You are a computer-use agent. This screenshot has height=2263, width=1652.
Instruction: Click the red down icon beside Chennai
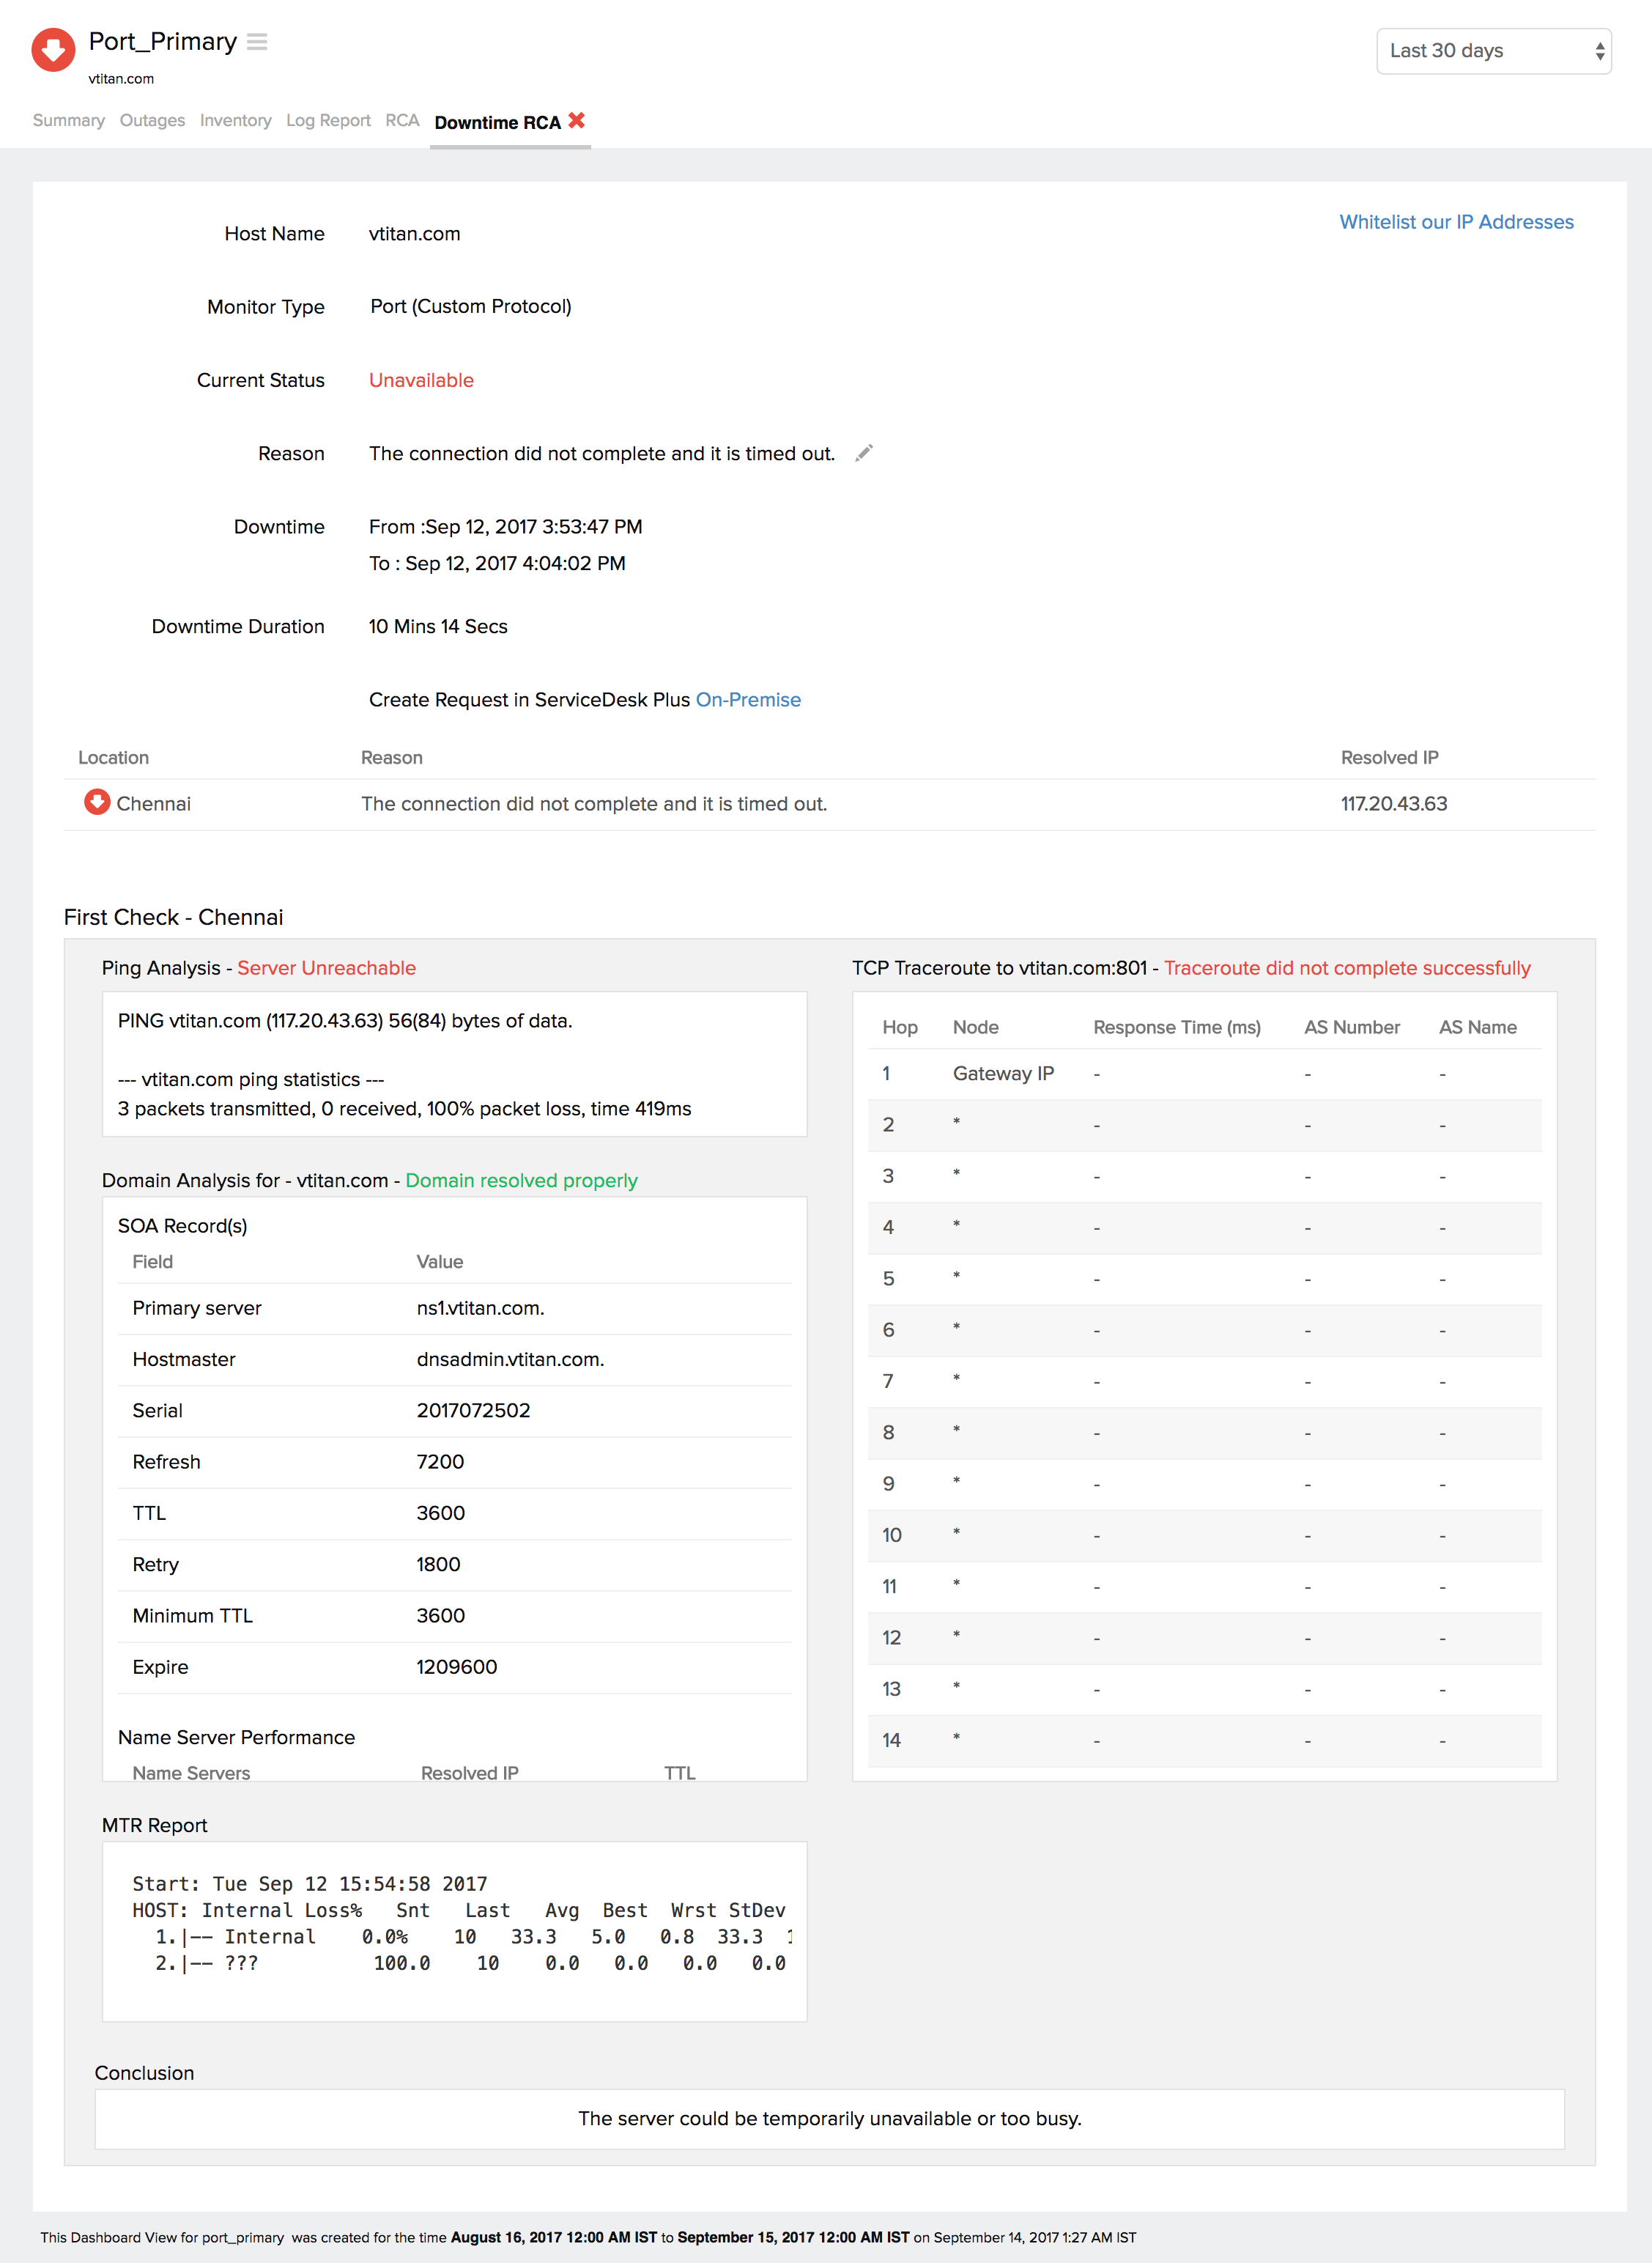click(97, 802)
